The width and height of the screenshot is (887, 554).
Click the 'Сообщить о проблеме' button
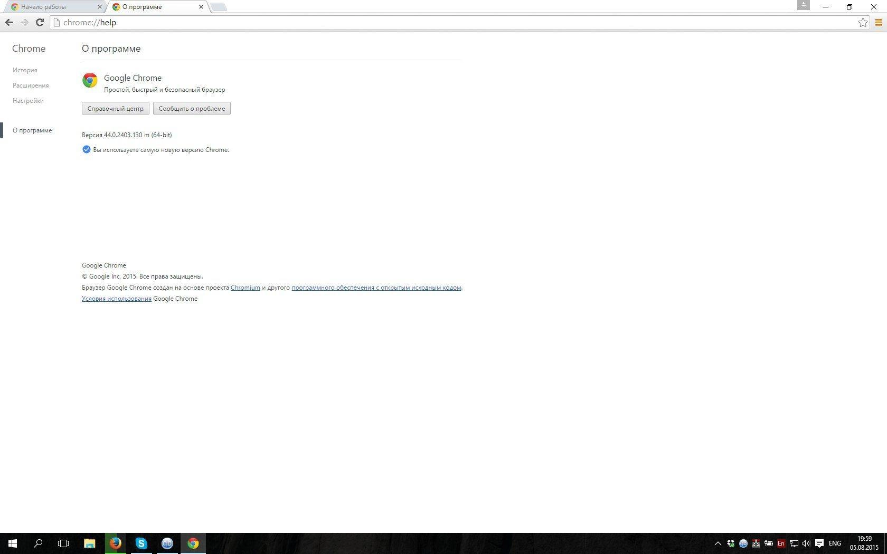click(192, 108)
